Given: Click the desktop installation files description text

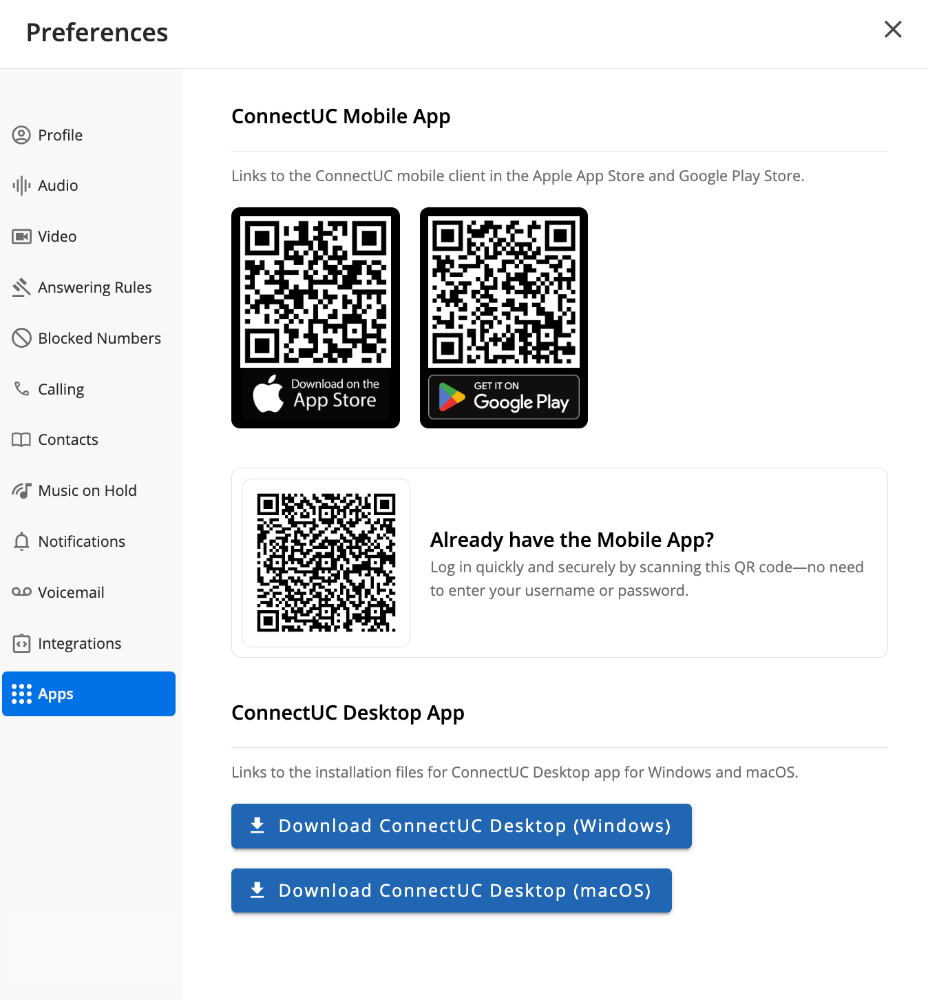Looking at the screenshot, I should tap(515, 772).
